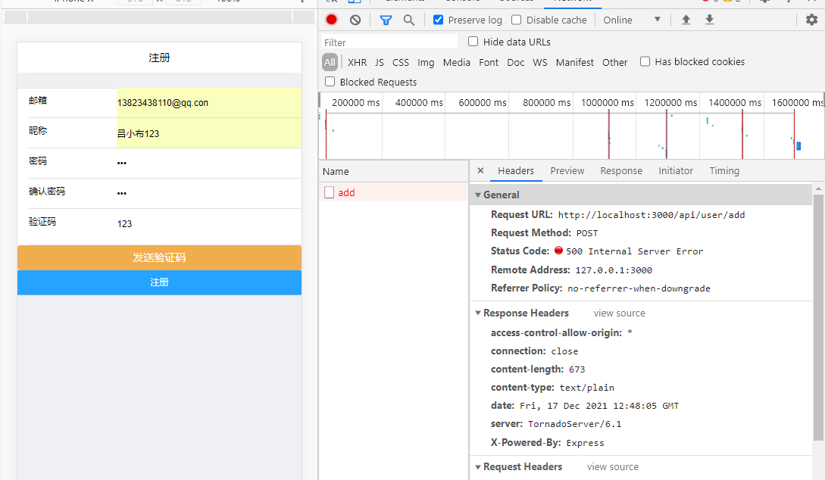Collapse the Request Headers section
This screenshot has height=480, width=825.
pos(478,467)
